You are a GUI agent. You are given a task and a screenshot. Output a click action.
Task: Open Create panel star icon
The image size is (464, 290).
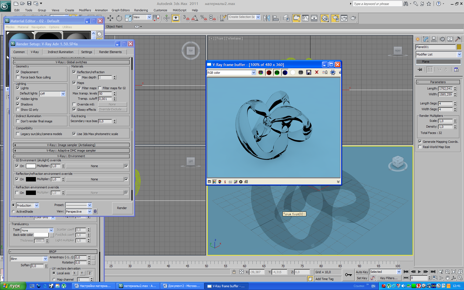click(x=418, y=39)
